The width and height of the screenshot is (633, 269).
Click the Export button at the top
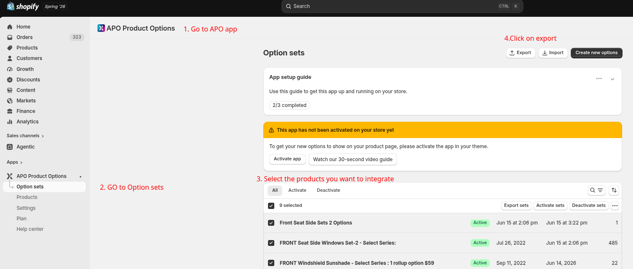pyautogui.click(x=521, y=53)
